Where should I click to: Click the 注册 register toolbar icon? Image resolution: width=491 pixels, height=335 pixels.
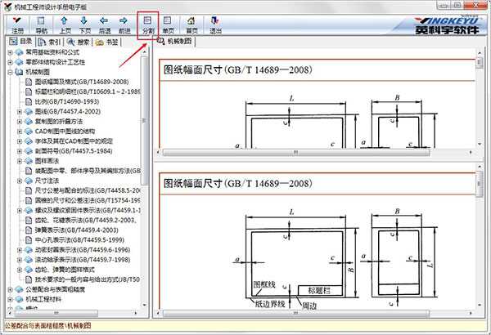18,25
